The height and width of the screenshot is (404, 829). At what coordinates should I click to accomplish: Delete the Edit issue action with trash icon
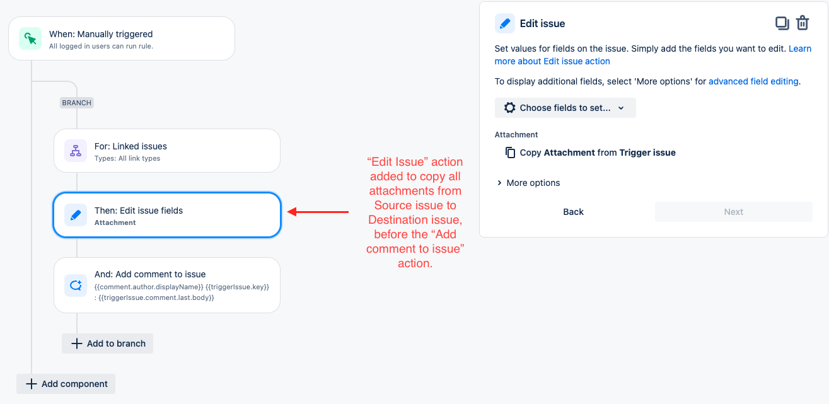pyautogui.click(x=803, y=23)
